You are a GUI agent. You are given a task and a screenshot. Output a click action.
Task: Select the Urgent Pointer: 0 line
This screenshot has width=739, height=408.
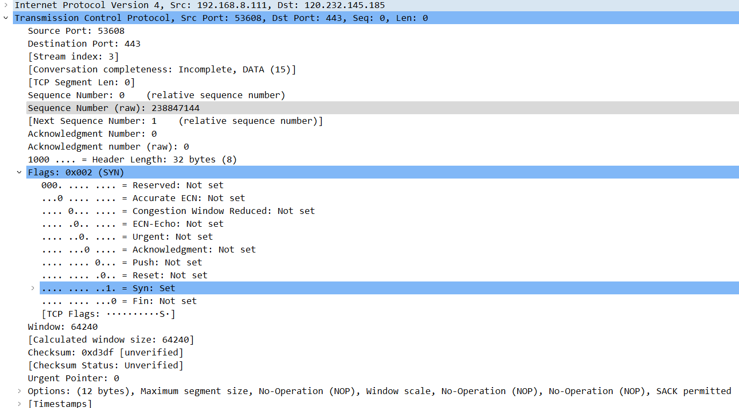73,378
